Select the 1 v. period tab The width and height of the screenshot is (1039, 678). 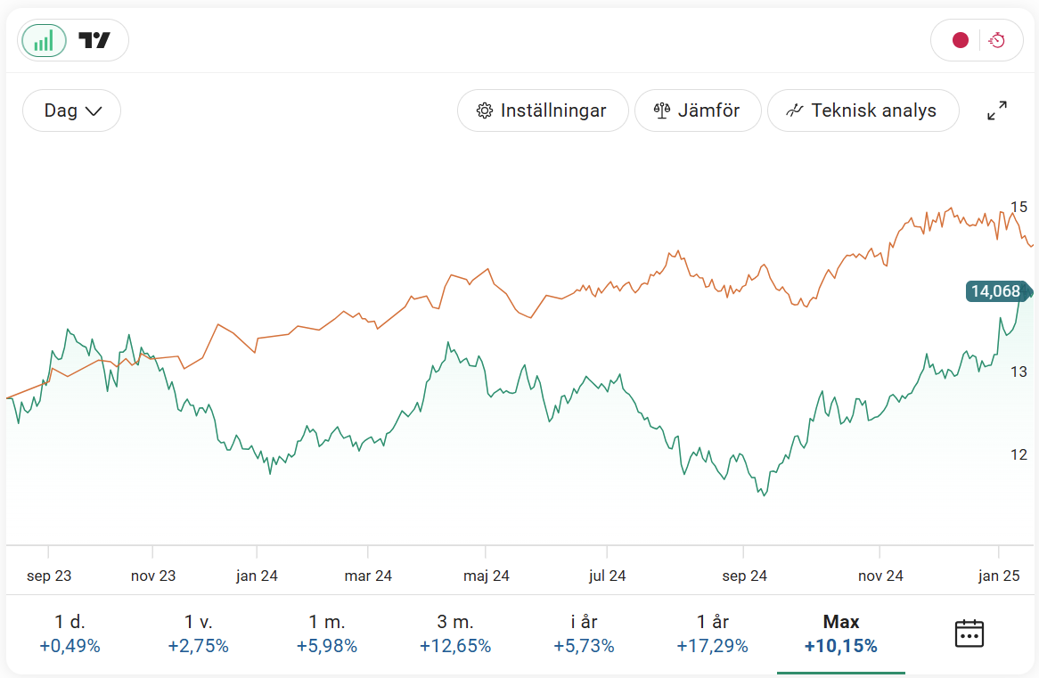tap(199, 633)
